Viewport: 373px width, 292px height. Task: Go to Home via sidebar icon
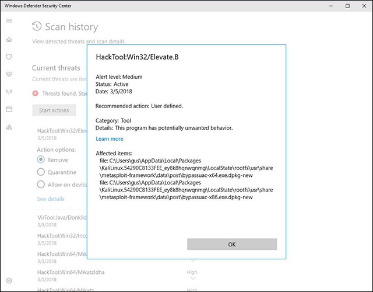tap(9, 39)
